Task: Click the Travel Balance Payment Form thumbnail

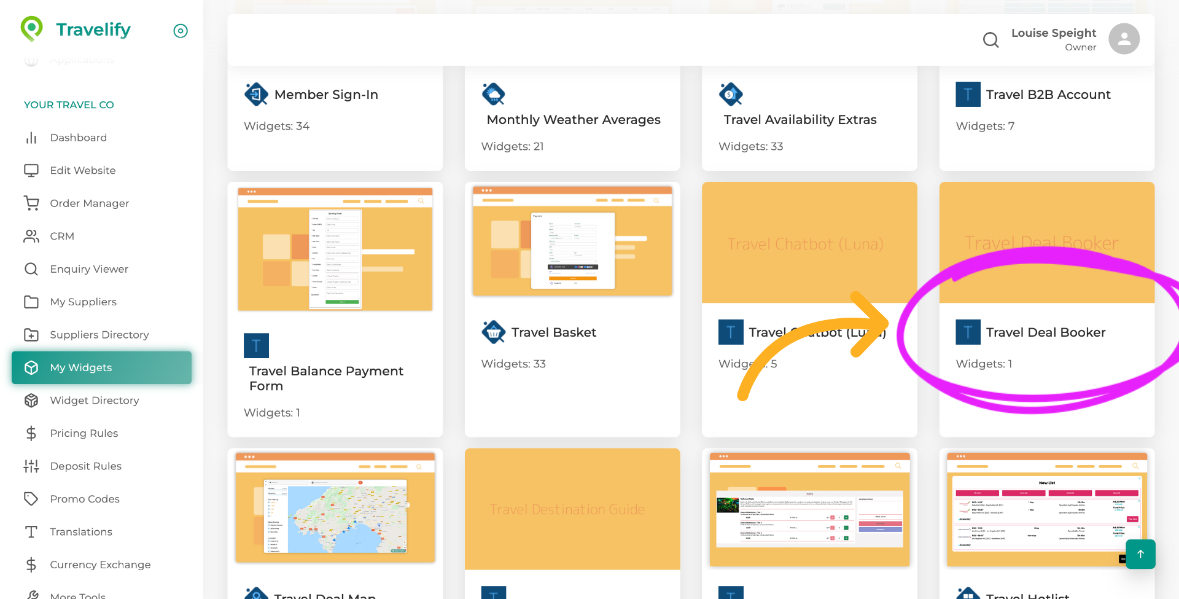Action: click(335, 249)
